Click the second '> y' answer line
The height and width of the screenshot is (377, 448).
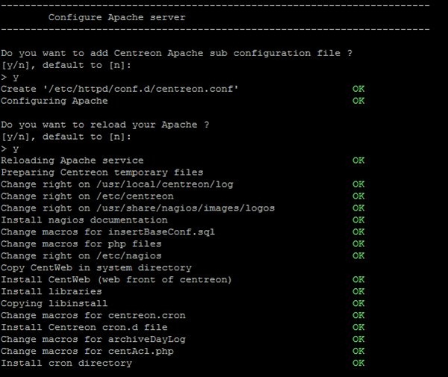(10, 149)
